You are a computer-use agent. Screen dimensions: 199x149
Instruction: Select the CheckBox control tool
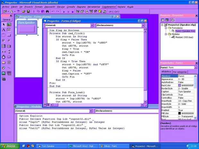tap(4, 41)
